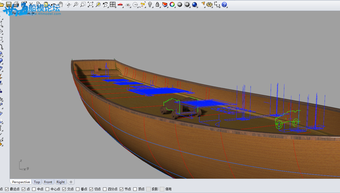Screen dimensions: 340x193
Task: Toggle the 最近点 snap checkbox
Action: pyautogui.click(x=7, y=189)
